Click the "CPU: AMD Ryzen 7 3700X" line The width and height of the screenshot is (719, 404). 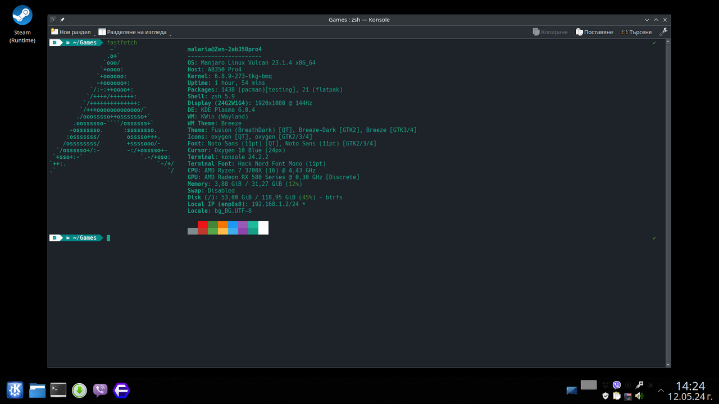click(252, 171)
